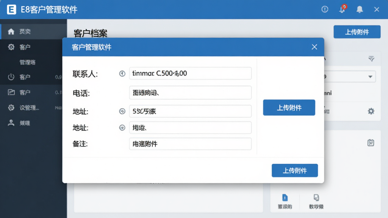Click the gray copy-pages icon at the bottom
This screenshot has height=218, width=388.
point(316,198)
